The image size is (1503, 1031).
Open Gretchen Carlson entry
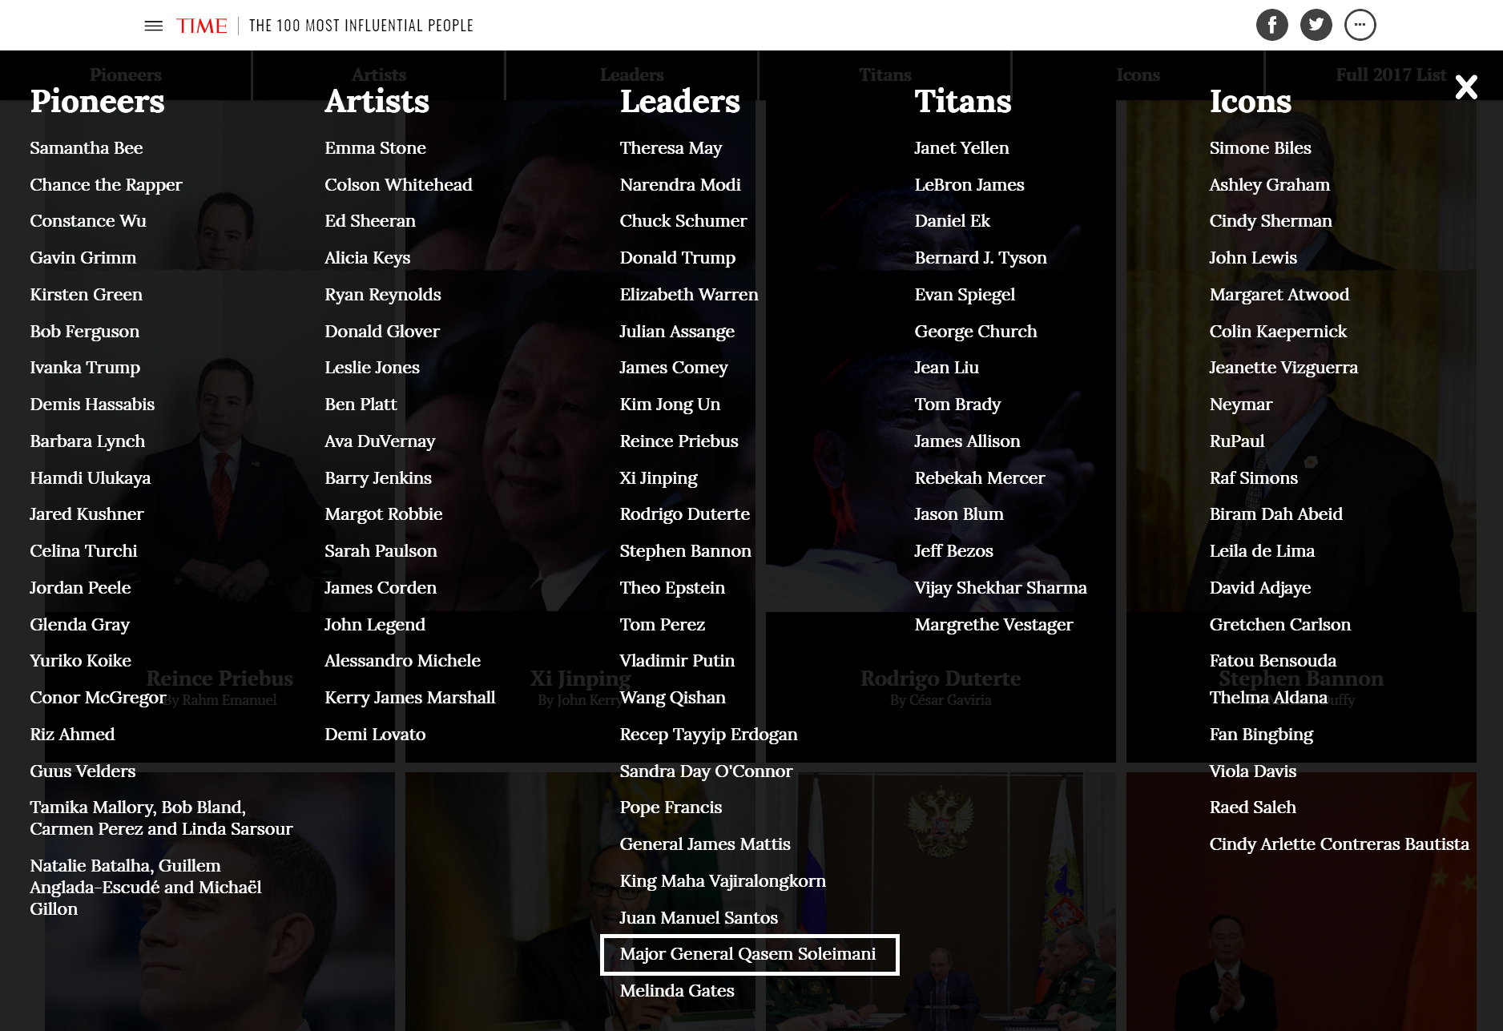(x=1280, y=625)
